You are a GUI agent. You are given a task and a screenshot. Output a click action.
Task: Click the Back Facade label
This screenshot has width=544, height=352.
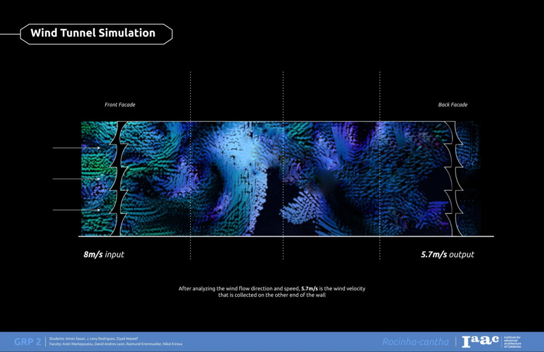[x=453, y=105]
